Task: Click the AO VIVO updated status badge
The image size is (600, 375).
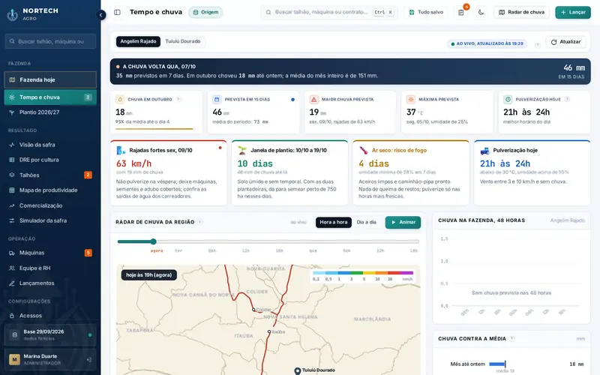Action: 487,43
